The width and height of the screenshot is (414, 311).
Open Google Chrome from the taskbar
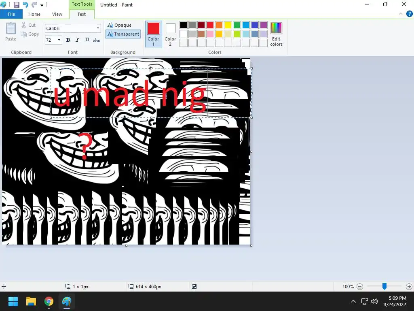pyautogui.click(x=49, y=301)
